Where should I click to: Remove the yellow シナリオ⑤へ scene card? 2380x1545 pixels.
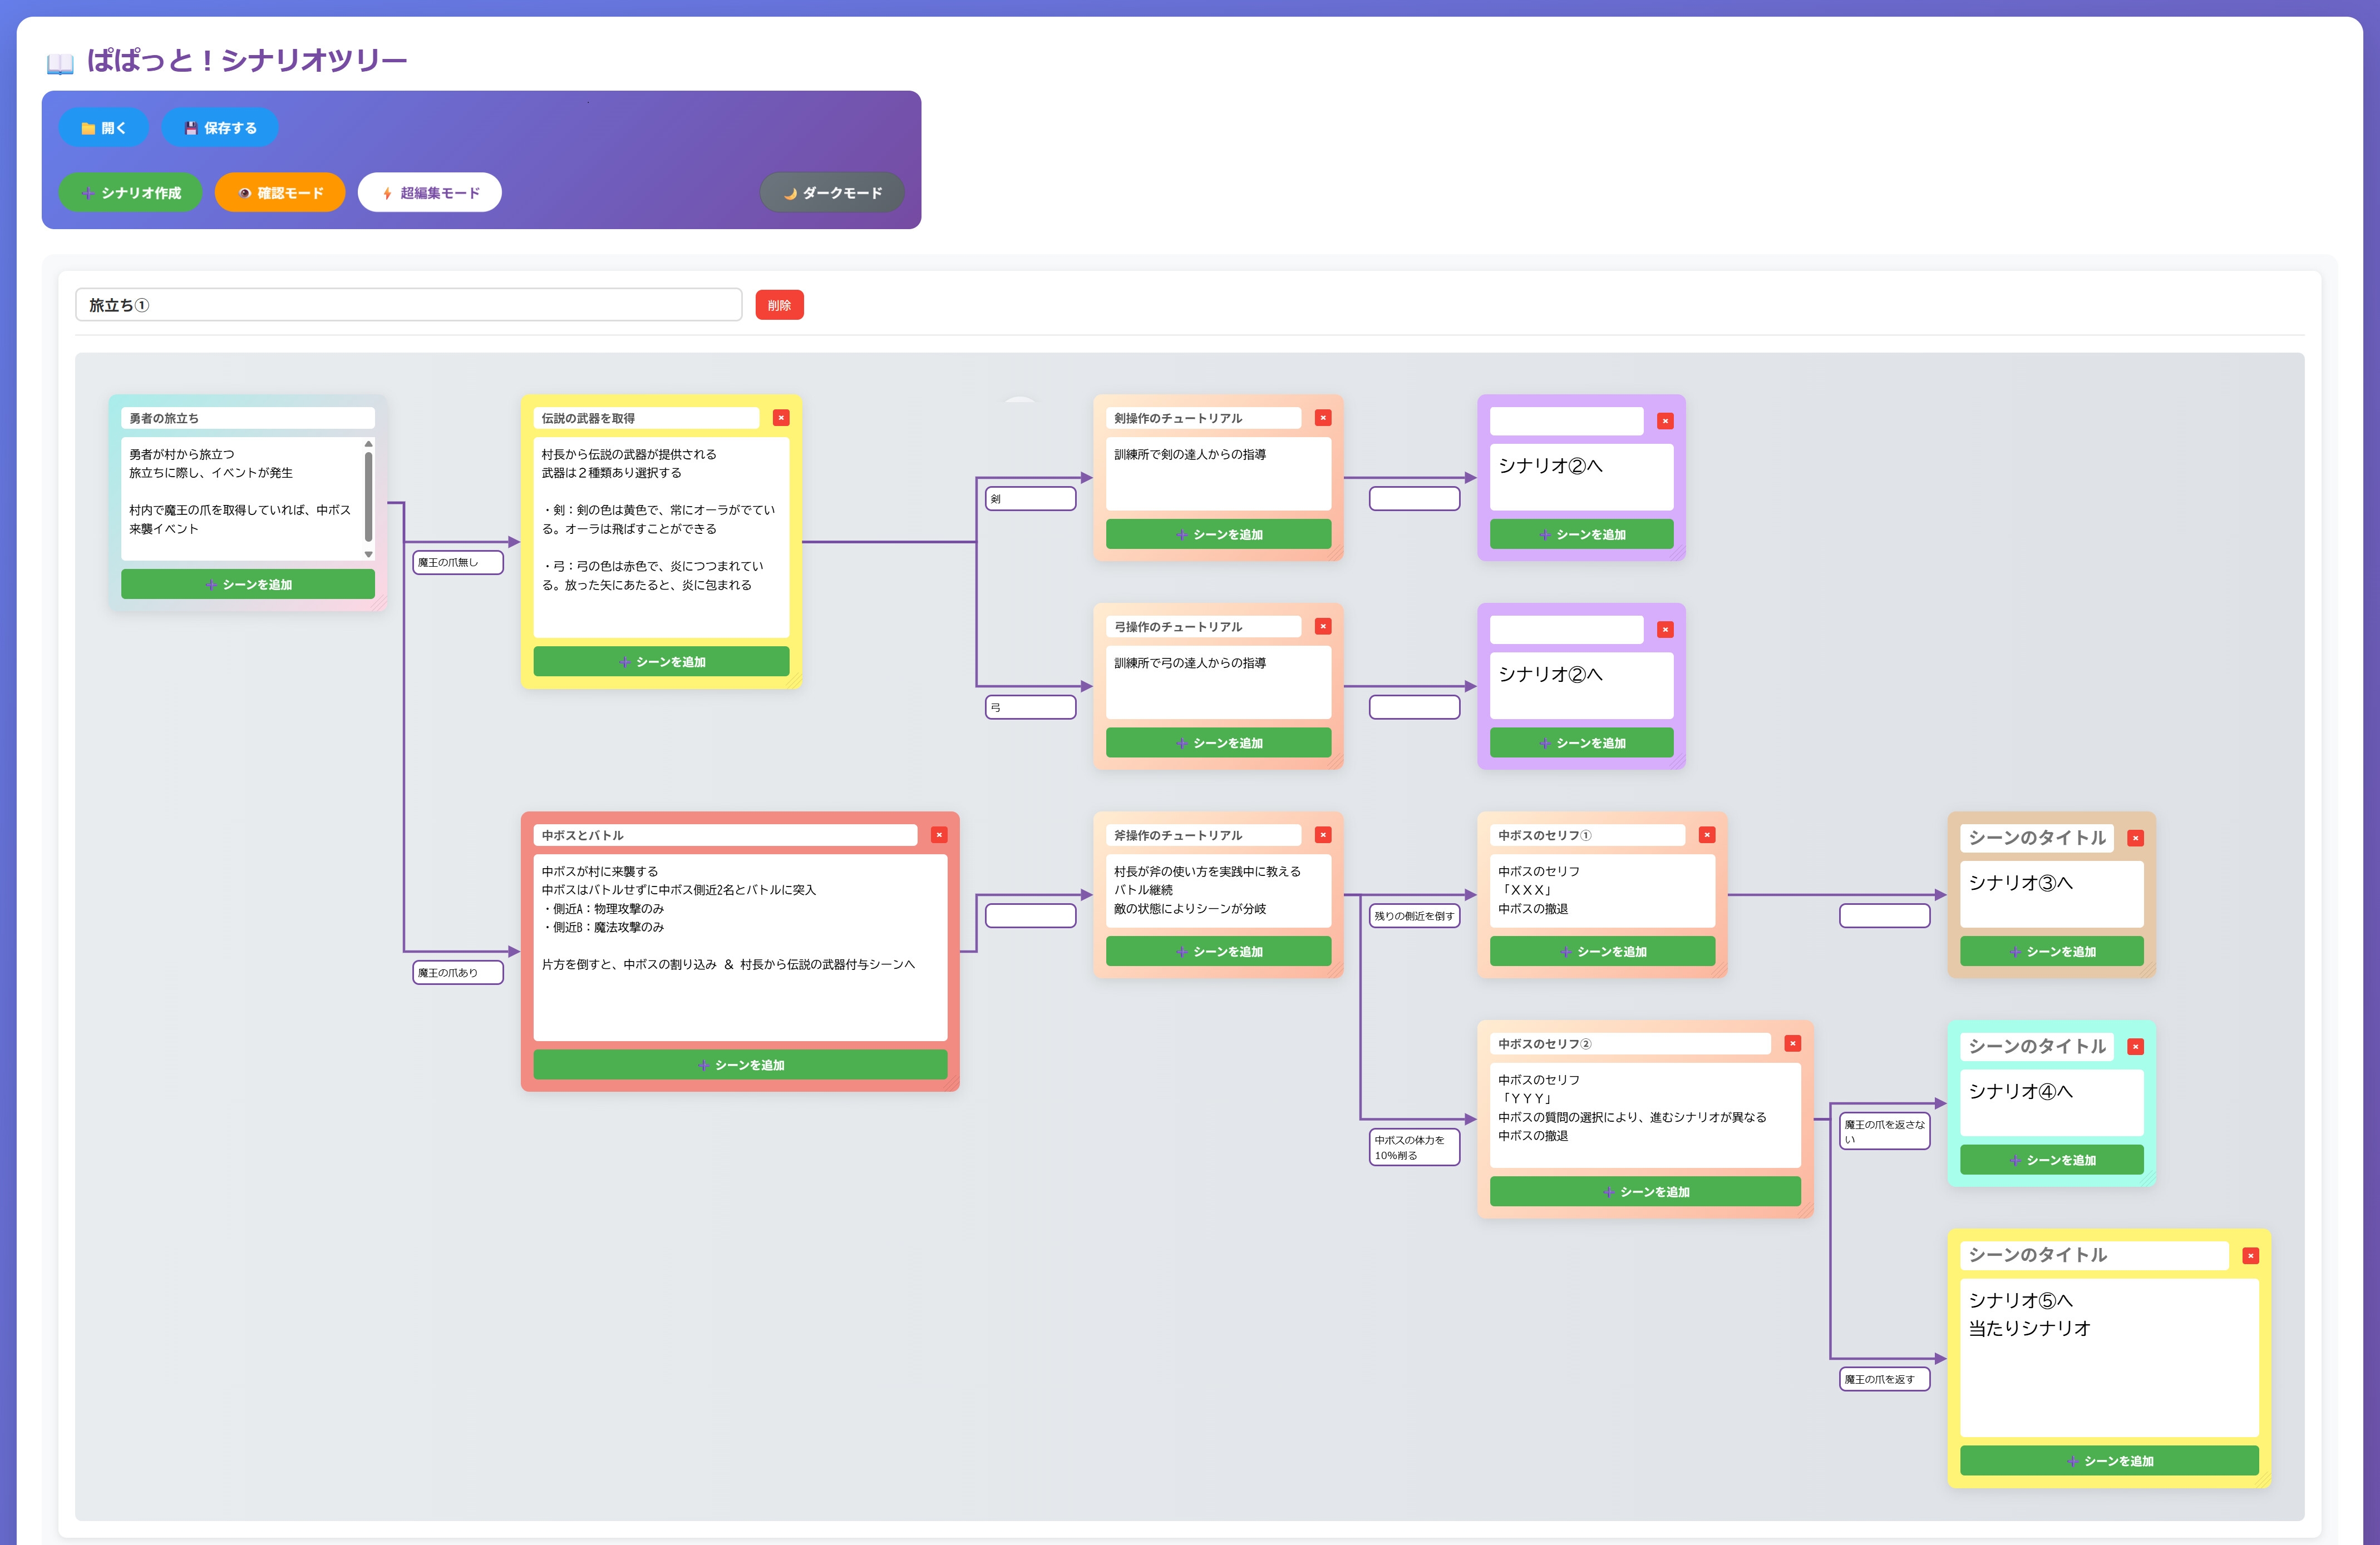pyautogui.click(x=2250, y=1256)
